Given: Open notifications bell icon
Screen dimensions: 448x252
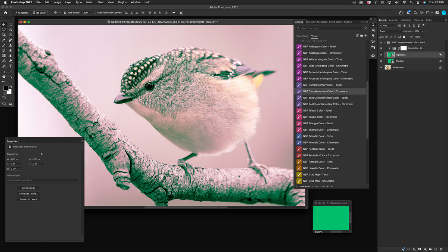Looking at the screenshot, I should coord(408,13).
